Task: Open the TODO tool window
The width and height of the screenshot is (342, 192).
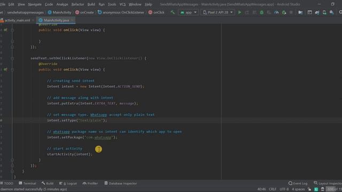Action: click(6, 183)
